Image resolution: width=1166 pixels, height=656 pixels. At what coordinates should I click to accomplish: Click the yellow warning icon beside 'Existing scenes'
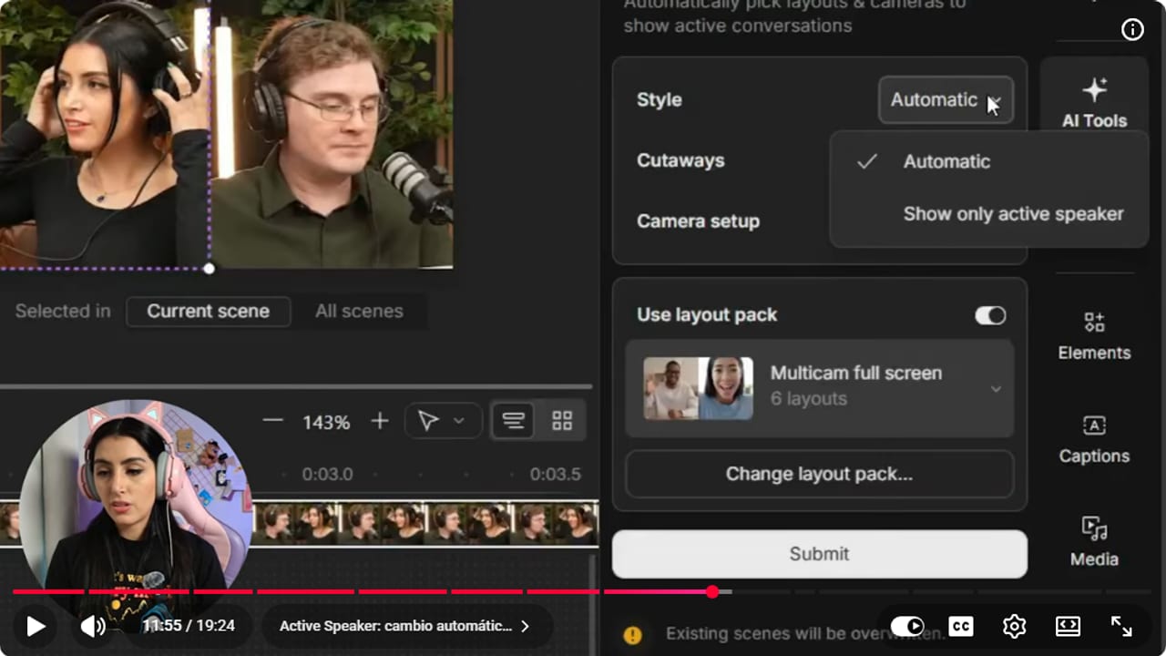(x=632, y=634)
